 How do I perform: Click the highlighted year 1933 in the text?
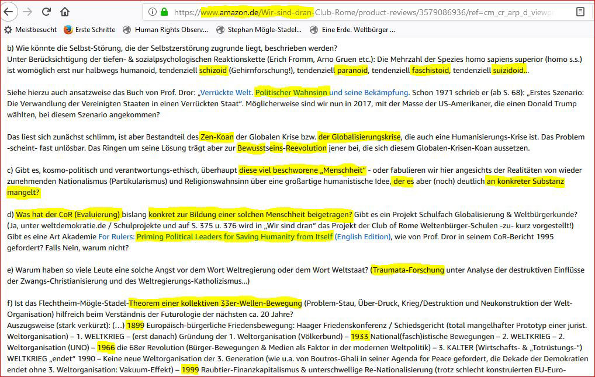[x=359, y=337]
